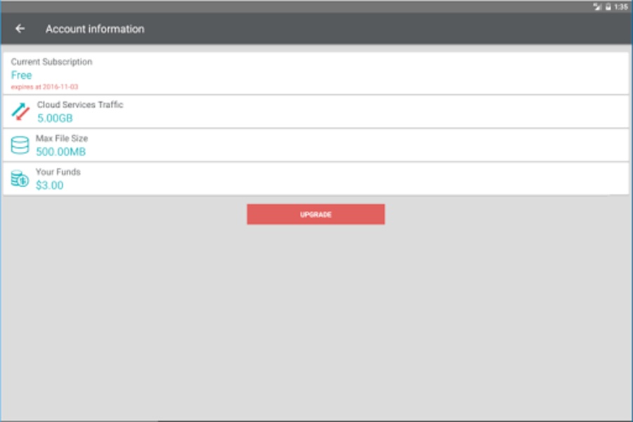Go back using the arrow icon
The height and width of the screenshot is (422, 633).
20,29
